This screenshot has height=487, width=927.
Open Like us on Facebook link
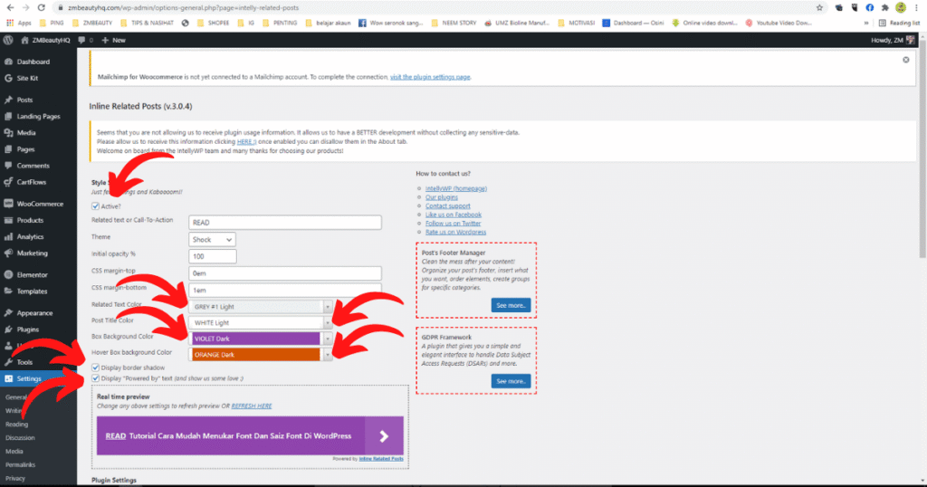[454, 215]
